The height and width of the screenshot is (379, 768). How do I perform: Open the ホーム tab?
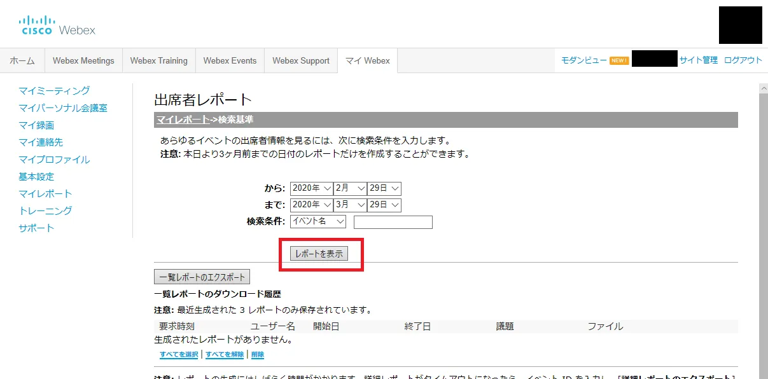[x=22, y=61]
